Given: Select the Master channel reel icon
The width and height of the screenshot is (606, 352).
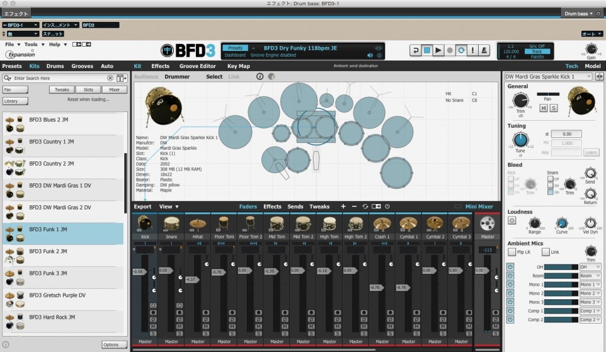Looking at the screenshot, I should 487,224.
